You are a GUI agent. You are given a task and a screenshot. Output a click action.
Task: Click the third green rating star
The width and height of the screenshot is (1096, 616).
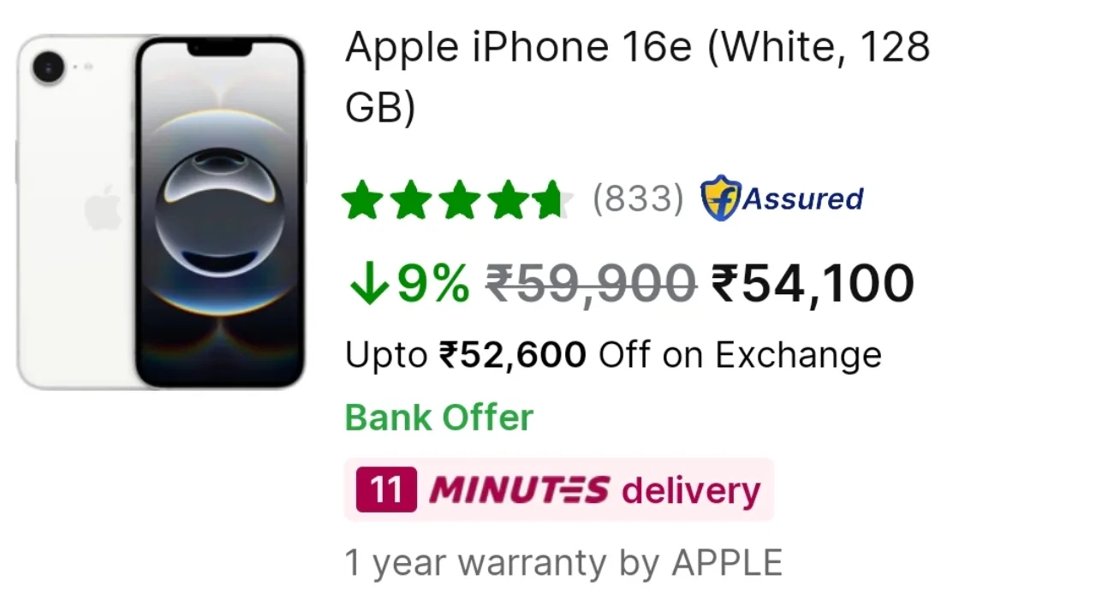point(460,200)
